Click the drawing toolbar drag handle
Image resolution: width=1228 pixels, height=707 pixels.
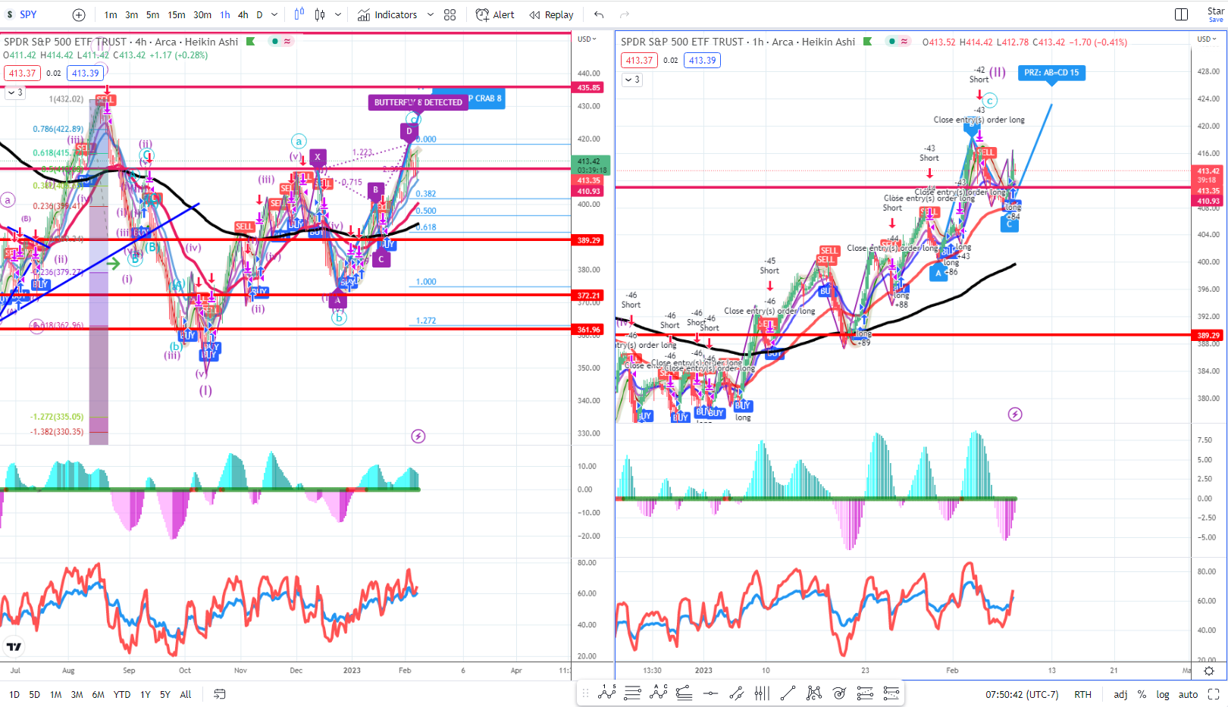(x=585, y=693)
